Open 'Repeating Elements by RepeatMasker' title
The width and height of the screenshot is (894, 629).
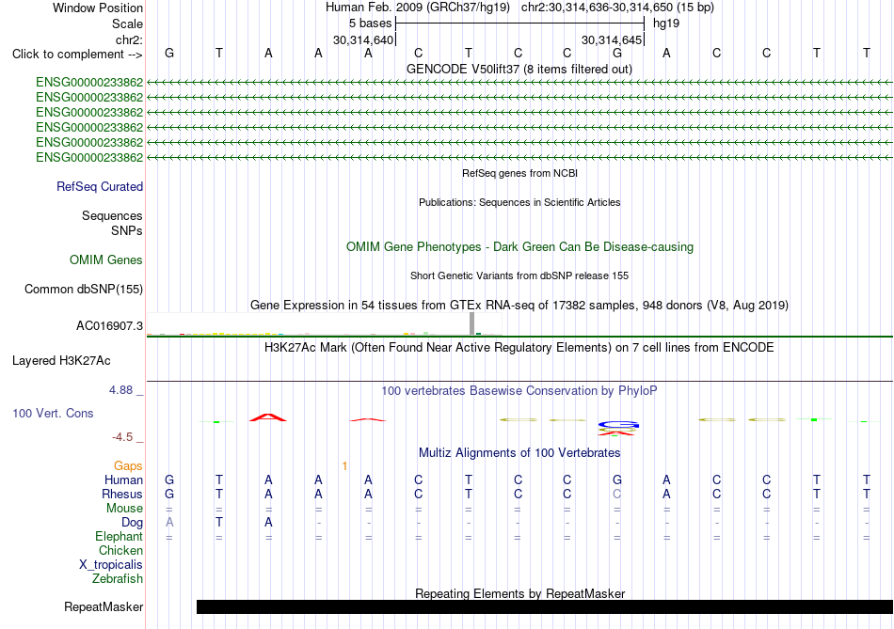520,593
